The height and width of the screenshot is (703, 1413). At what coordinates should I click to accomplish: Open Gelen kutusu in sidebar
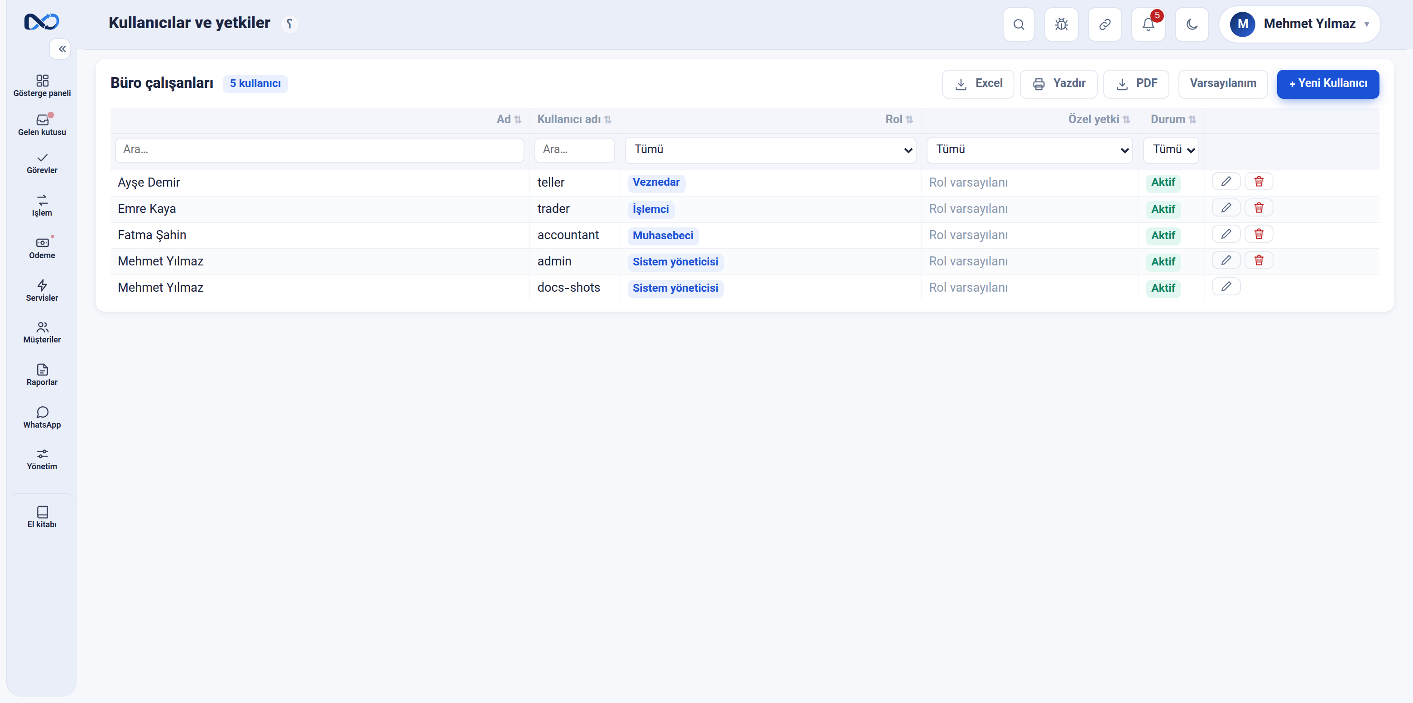(x=42, y=125)
